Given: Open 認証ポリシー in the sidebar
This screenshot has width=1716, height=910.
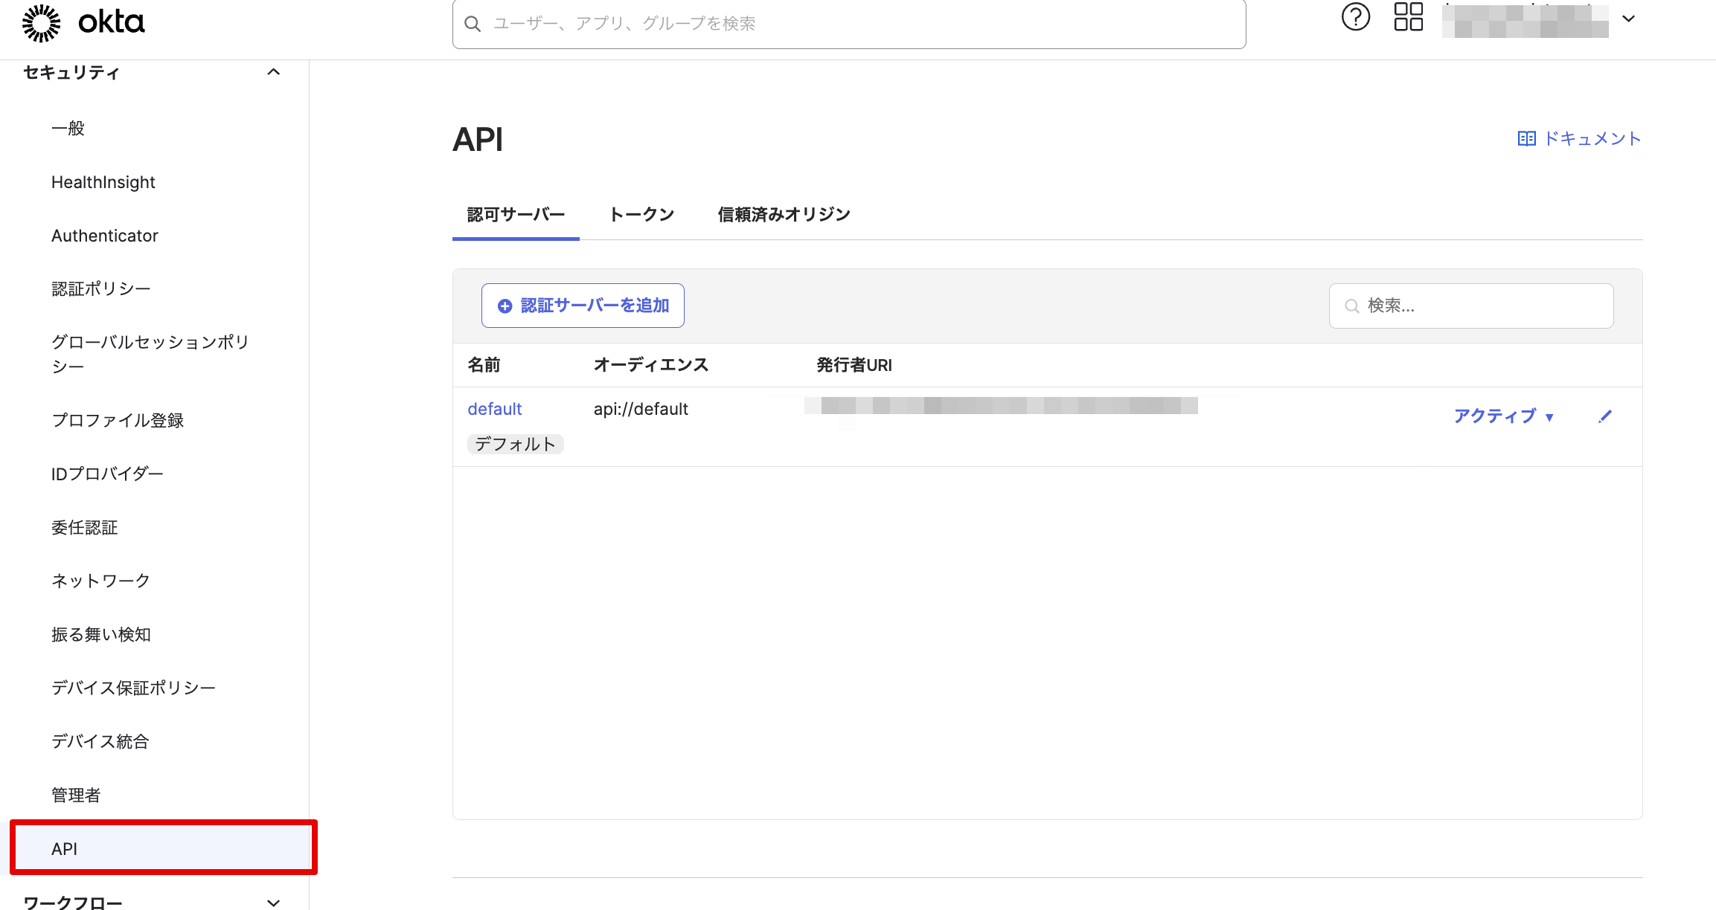Looking at the screenshot, I should 101,288.
